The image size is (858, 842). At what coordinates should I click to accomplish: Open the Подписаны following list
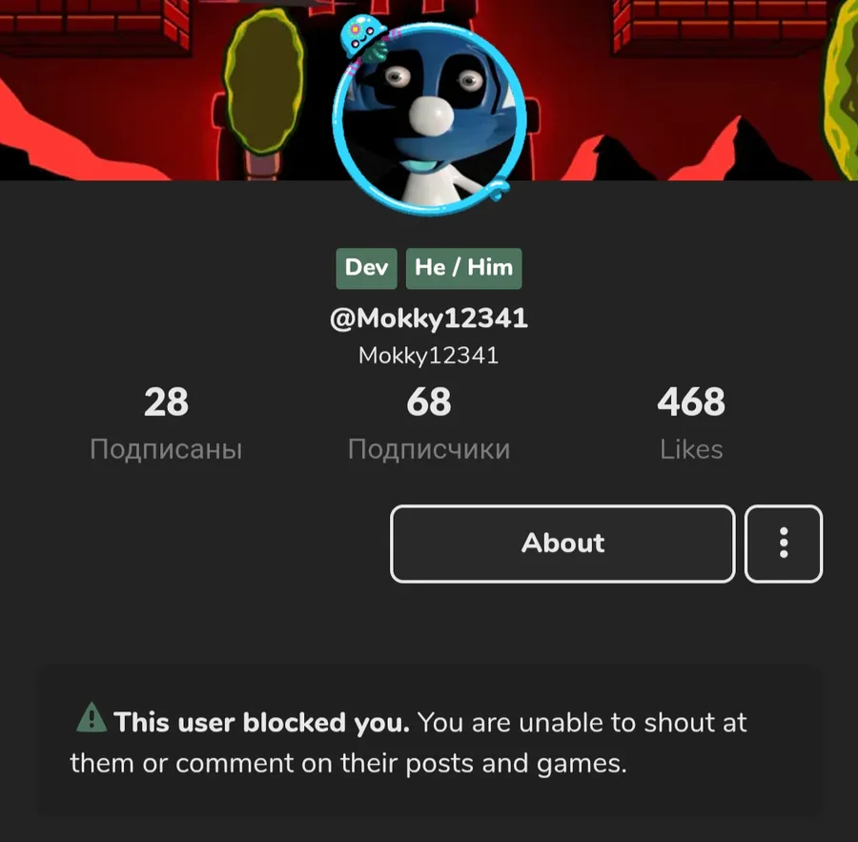point(166,449)
